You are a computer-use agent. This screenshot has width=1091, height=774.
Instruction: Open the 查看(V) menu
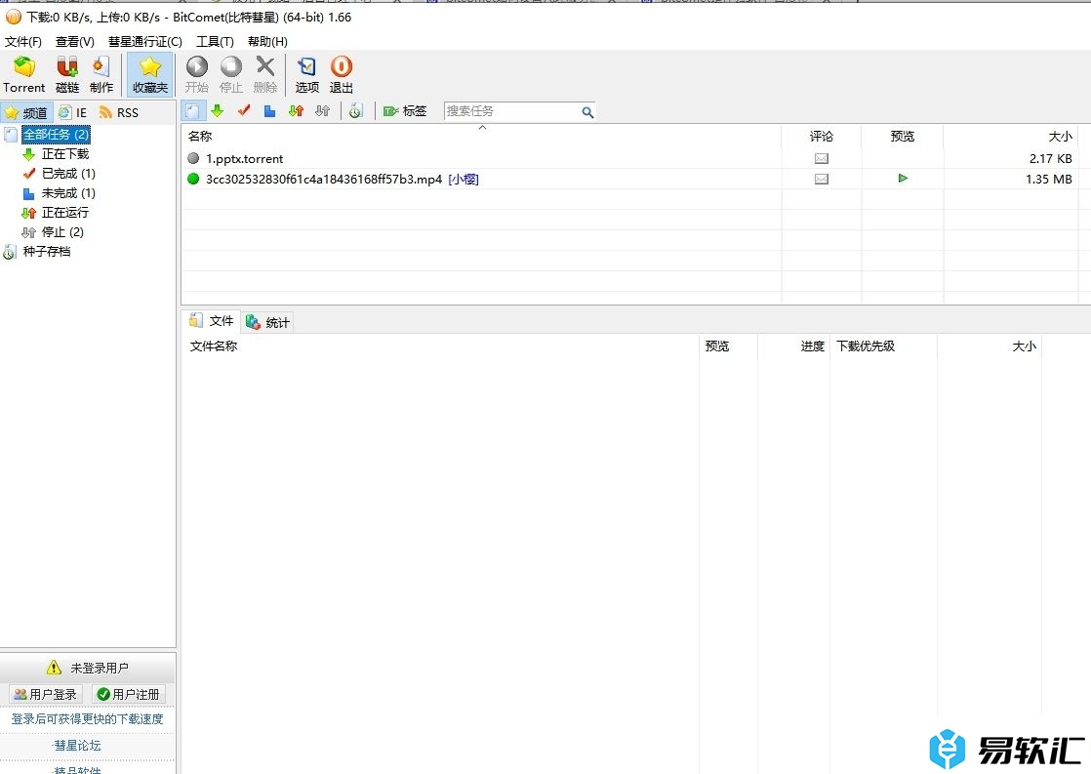pyautogui.click(x=75, y=41)
